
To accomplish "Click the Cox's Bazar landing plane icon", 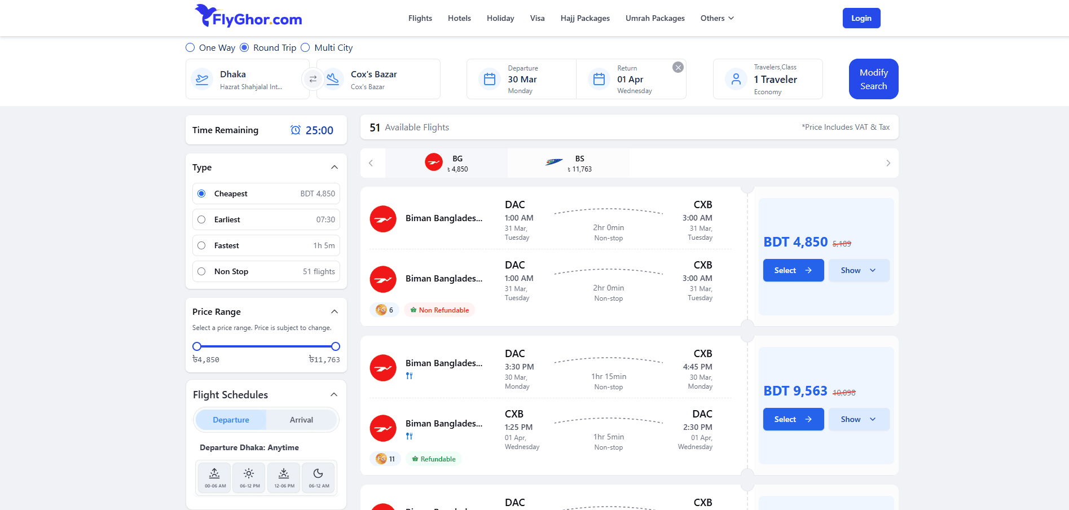I will (x=333, y=79).
